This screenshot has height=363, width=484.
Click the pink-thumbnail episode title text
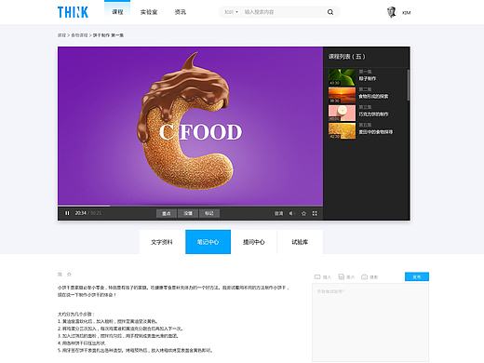[x=373, y=114]
